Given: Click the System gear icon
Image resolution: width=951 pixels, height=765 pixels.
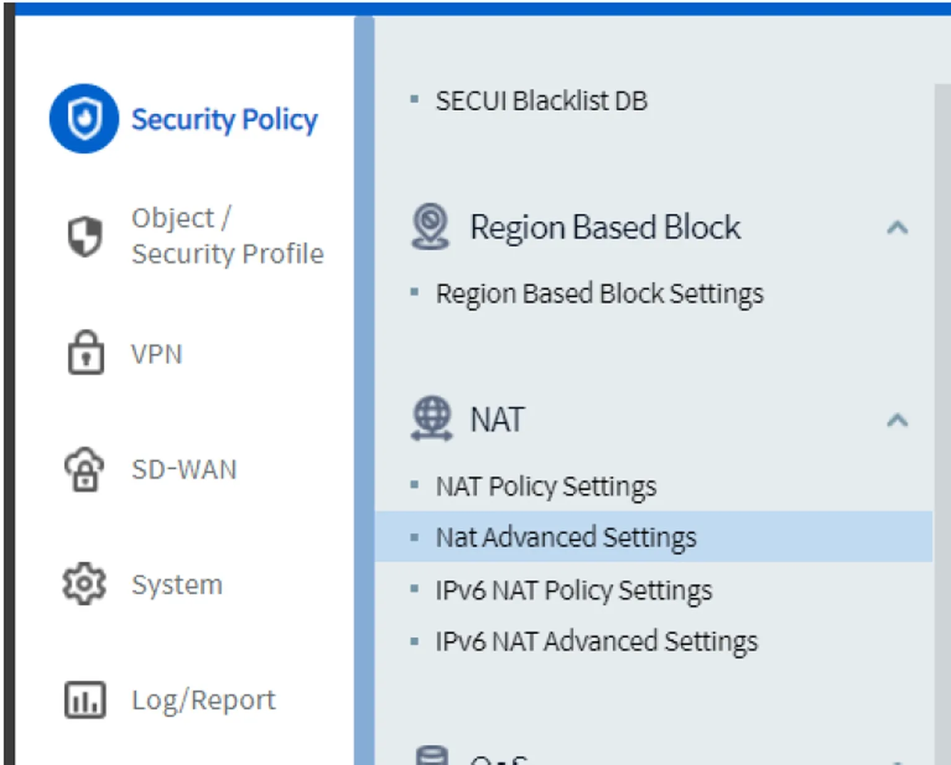Looking at the screenshot, I should (x=85, y=584).
